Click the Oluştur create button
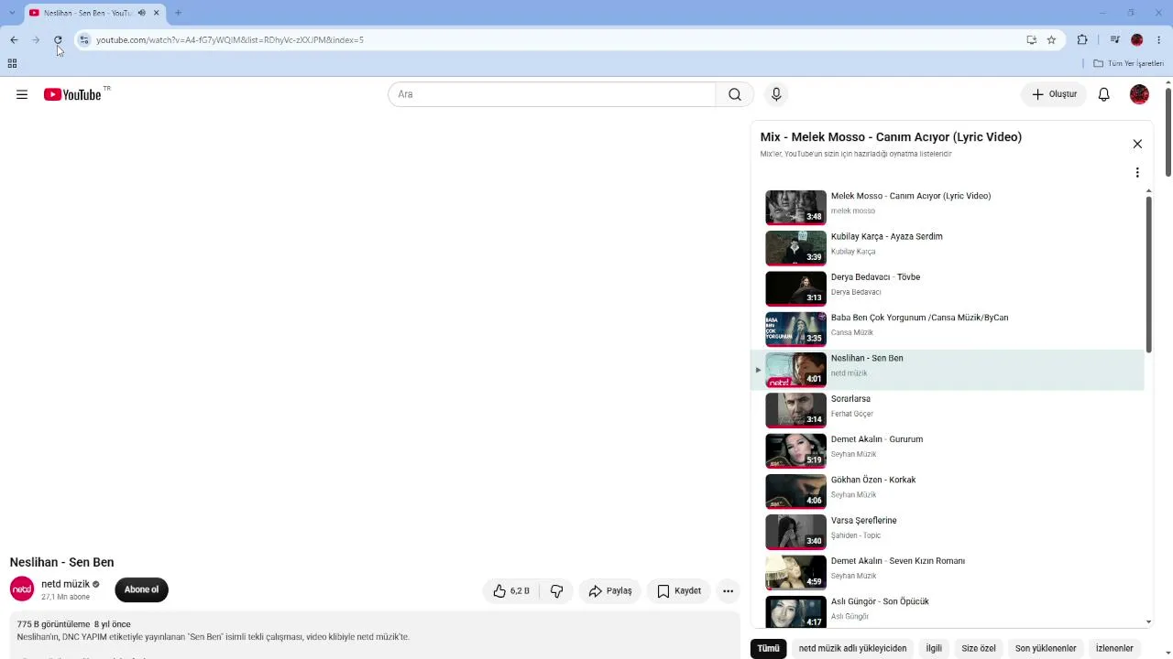 [1054, 94]
